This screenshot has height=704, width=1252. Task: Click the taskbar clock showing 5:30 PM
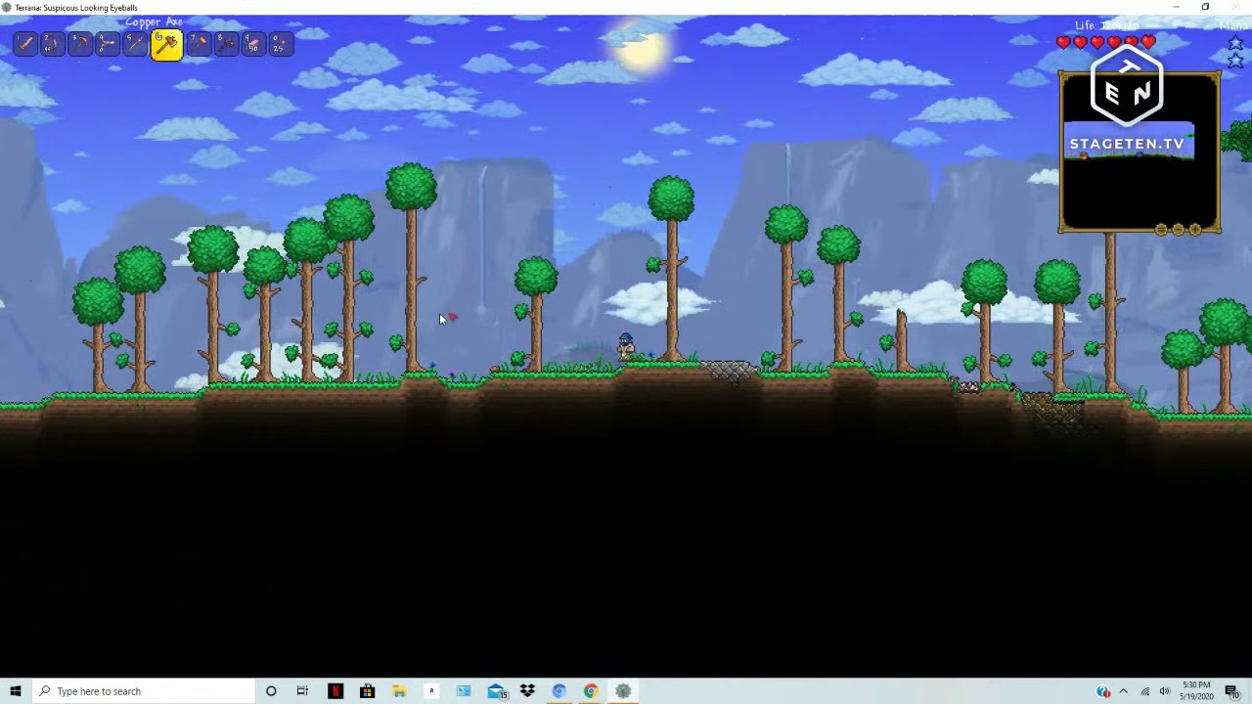(x=1196, y=691)
